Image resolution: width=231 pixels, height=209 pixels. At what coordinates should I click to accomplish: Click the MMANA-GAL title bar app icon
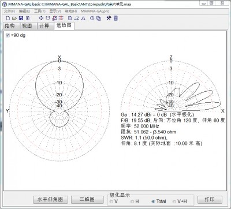pos(5,4)
